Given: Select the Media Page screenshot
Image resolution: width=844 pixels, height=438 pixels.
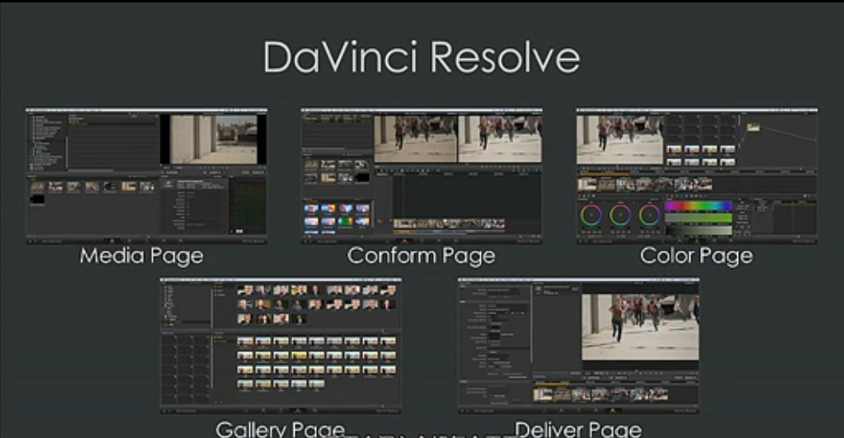Looking at the screenshot, I should point(147,176).
